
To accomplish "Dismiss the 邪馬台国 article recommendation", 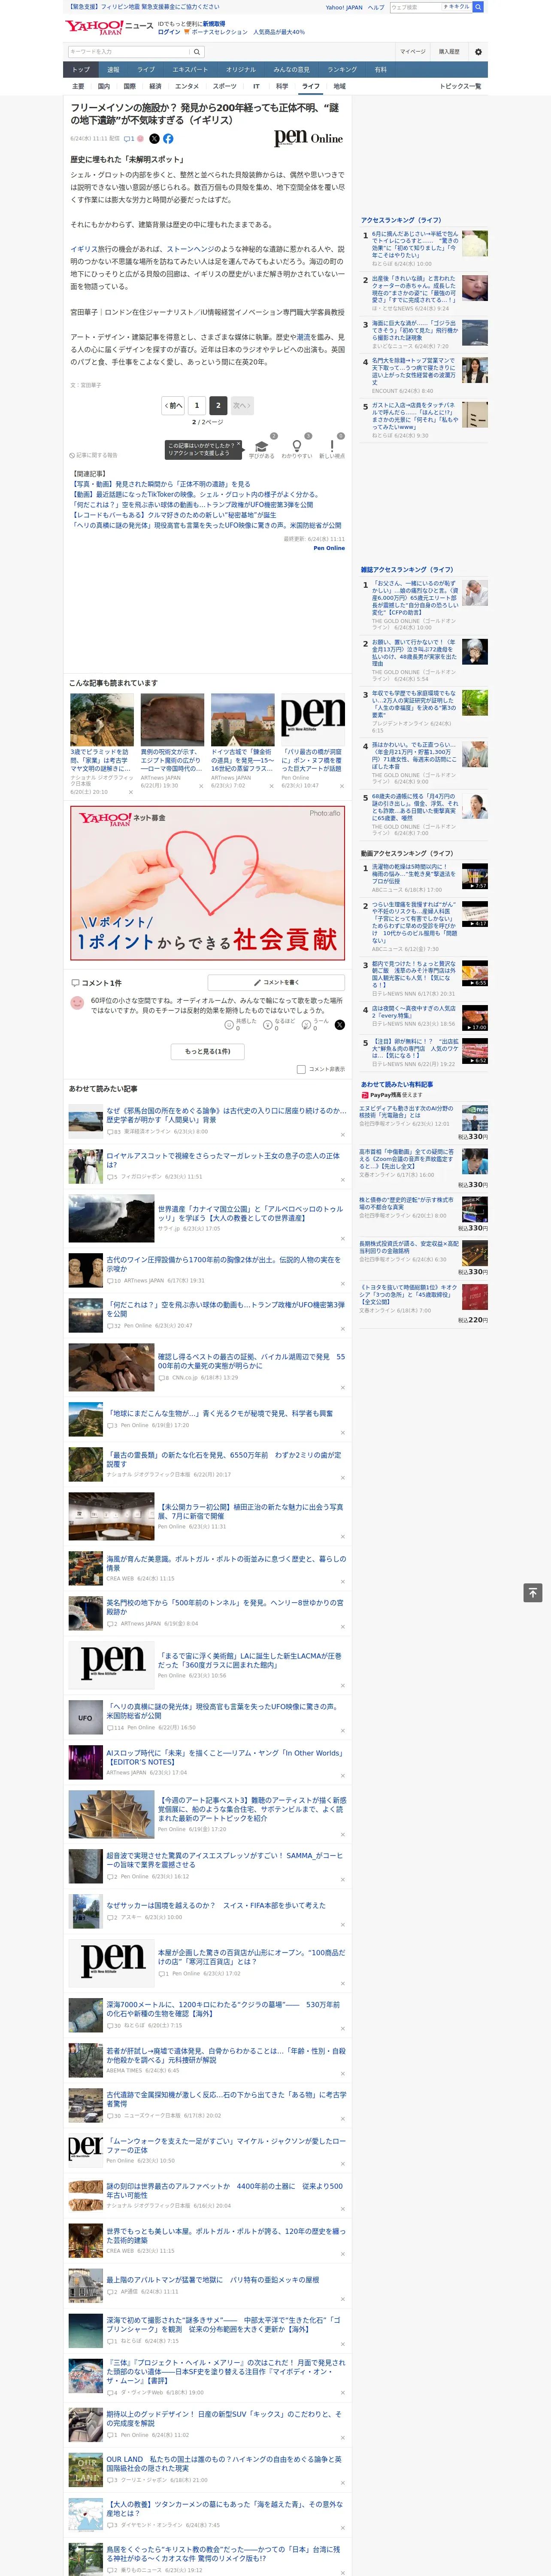I will pyautogui.click(x=343, y=1135).
